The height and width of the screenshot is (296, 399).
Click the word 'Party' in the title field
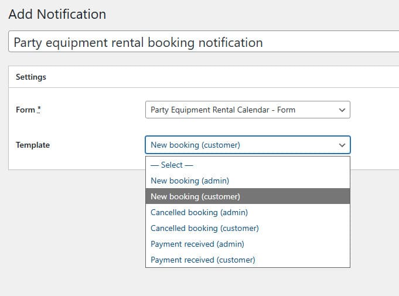(28, 43)
